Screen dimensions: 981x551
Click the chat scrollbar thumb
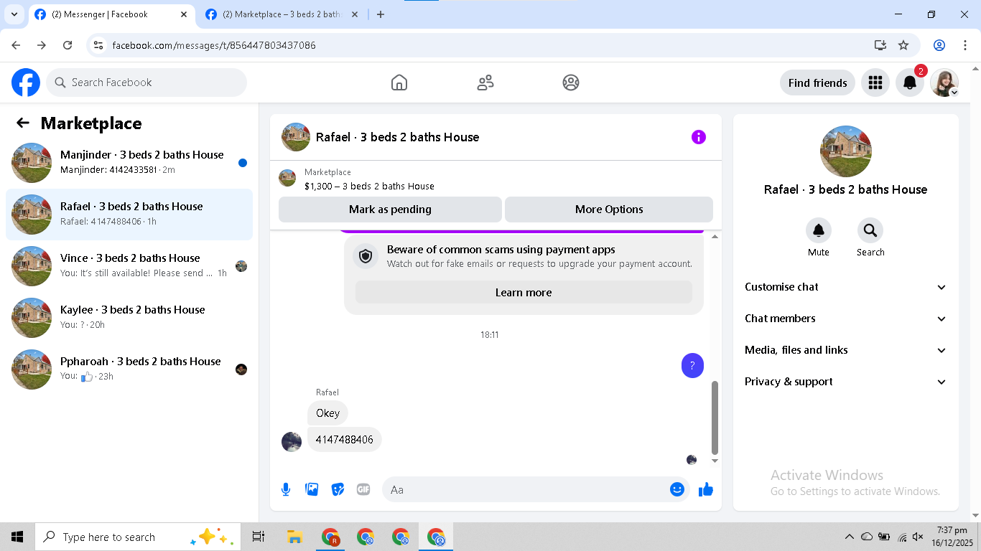point(715,418)
